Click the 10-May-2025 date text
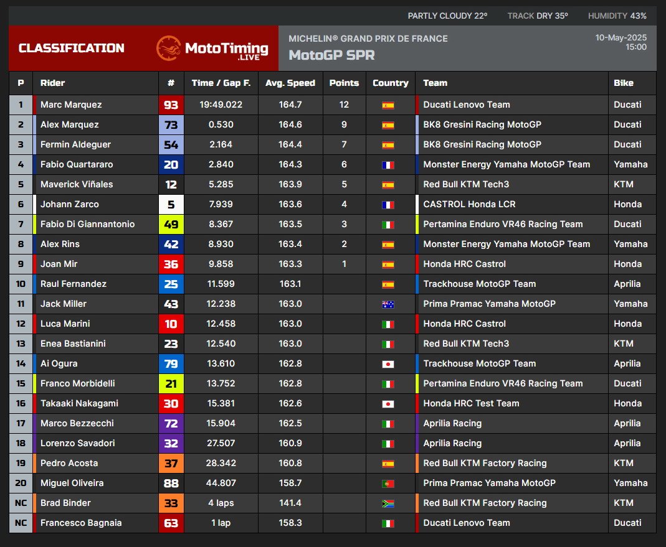The image size is (666, 547). (621, 37)
